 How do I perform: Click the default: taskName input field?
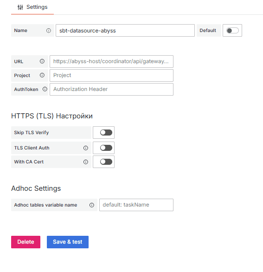click(x=136, y=205)
